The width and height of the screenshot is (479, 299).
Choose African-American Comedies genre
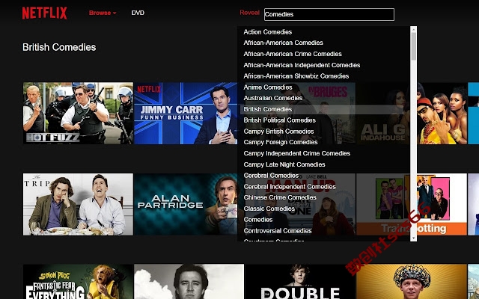pyautogui.click(x=283, y=43)
